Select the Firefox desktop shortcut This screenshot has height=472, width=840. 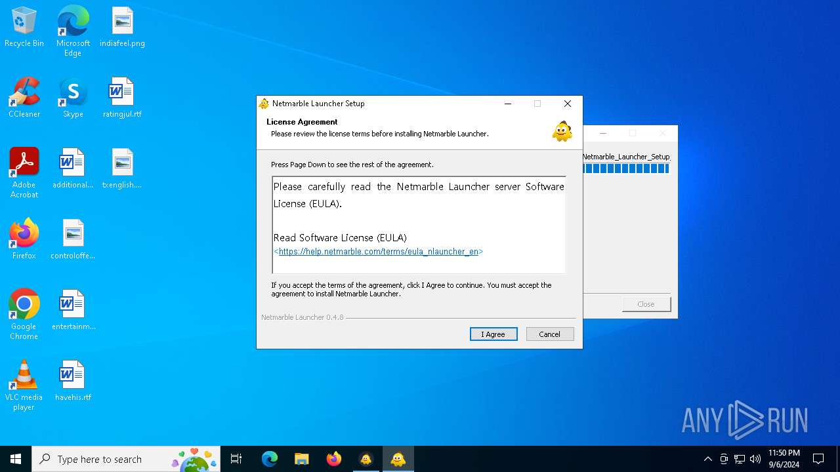[24, 240]
